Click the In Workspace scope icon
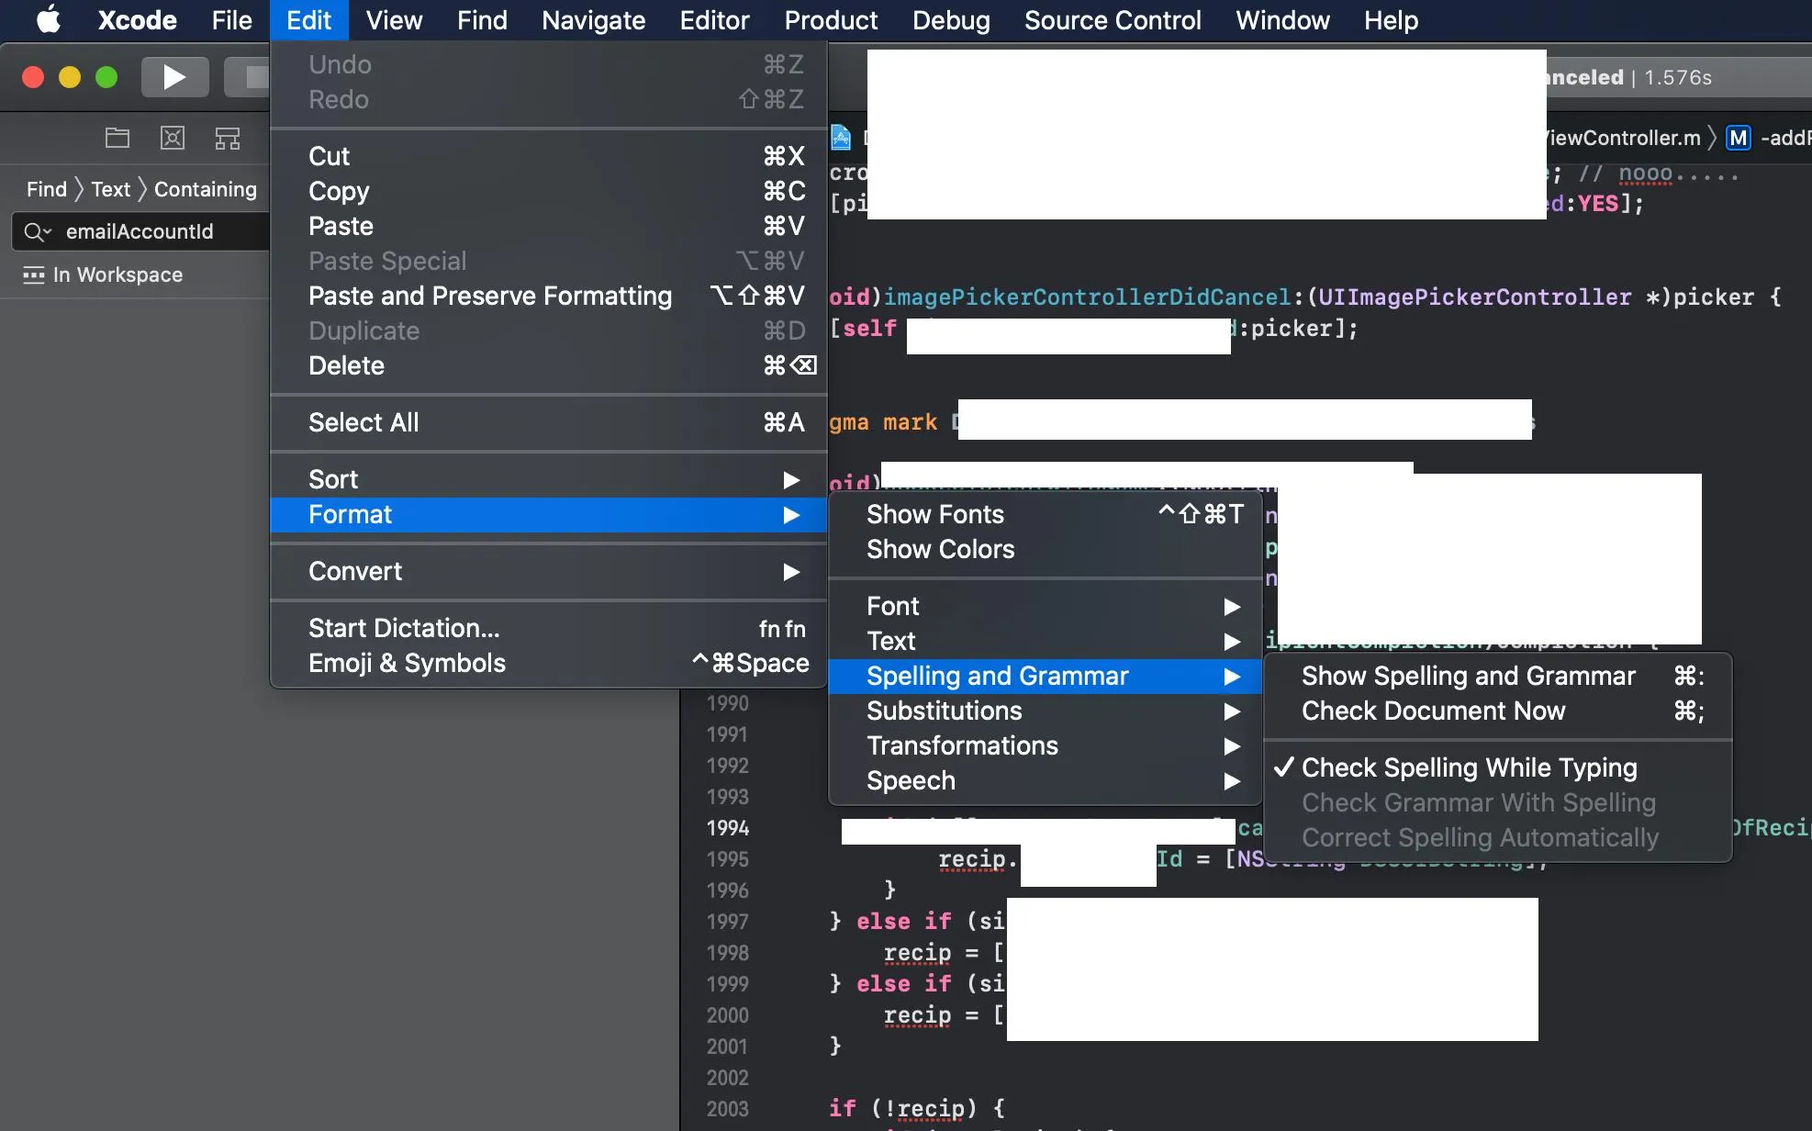Image resolution: width=1812 pixels, height=1131 pixels. pyautogui.click(x=34, y=275)
